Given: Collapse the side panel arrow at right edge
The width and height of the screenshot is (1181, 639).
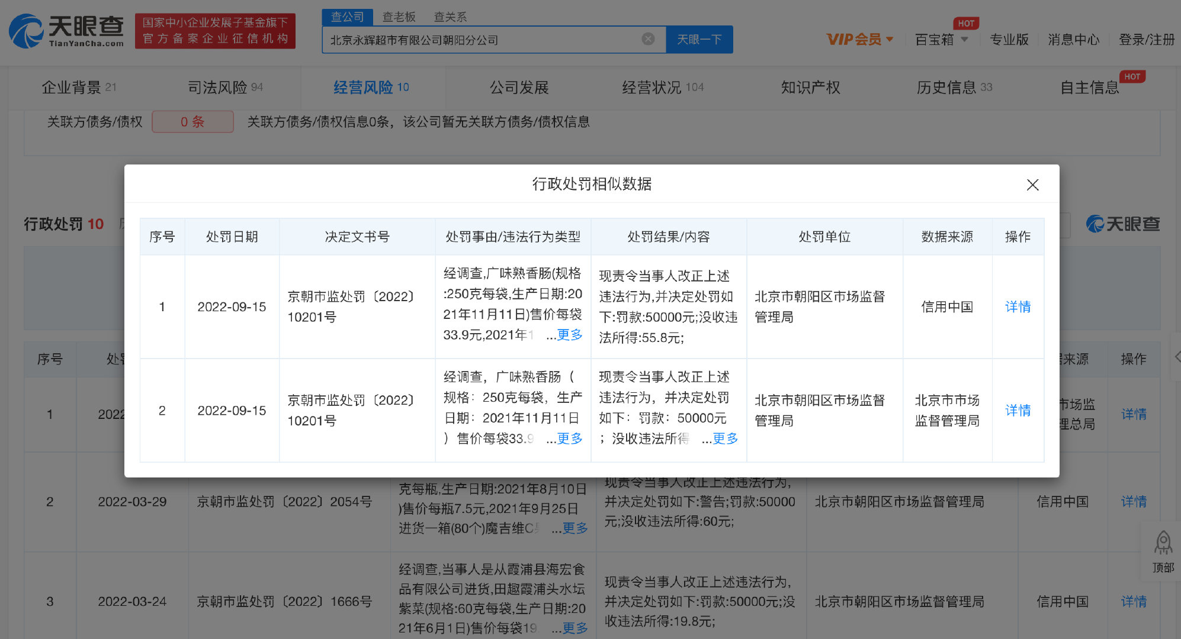Looking at the screenshot, I should pyautogui.click(x=1177, y=356).
